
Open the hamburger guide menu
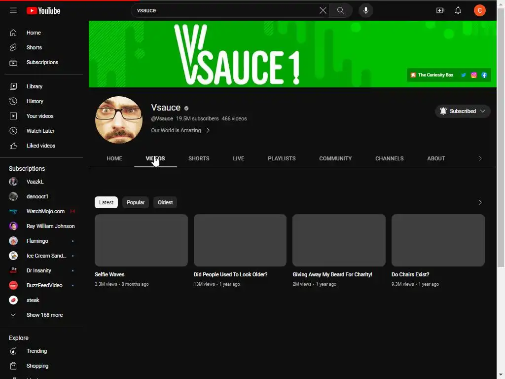pyautogui.click(x=13, y=10)
